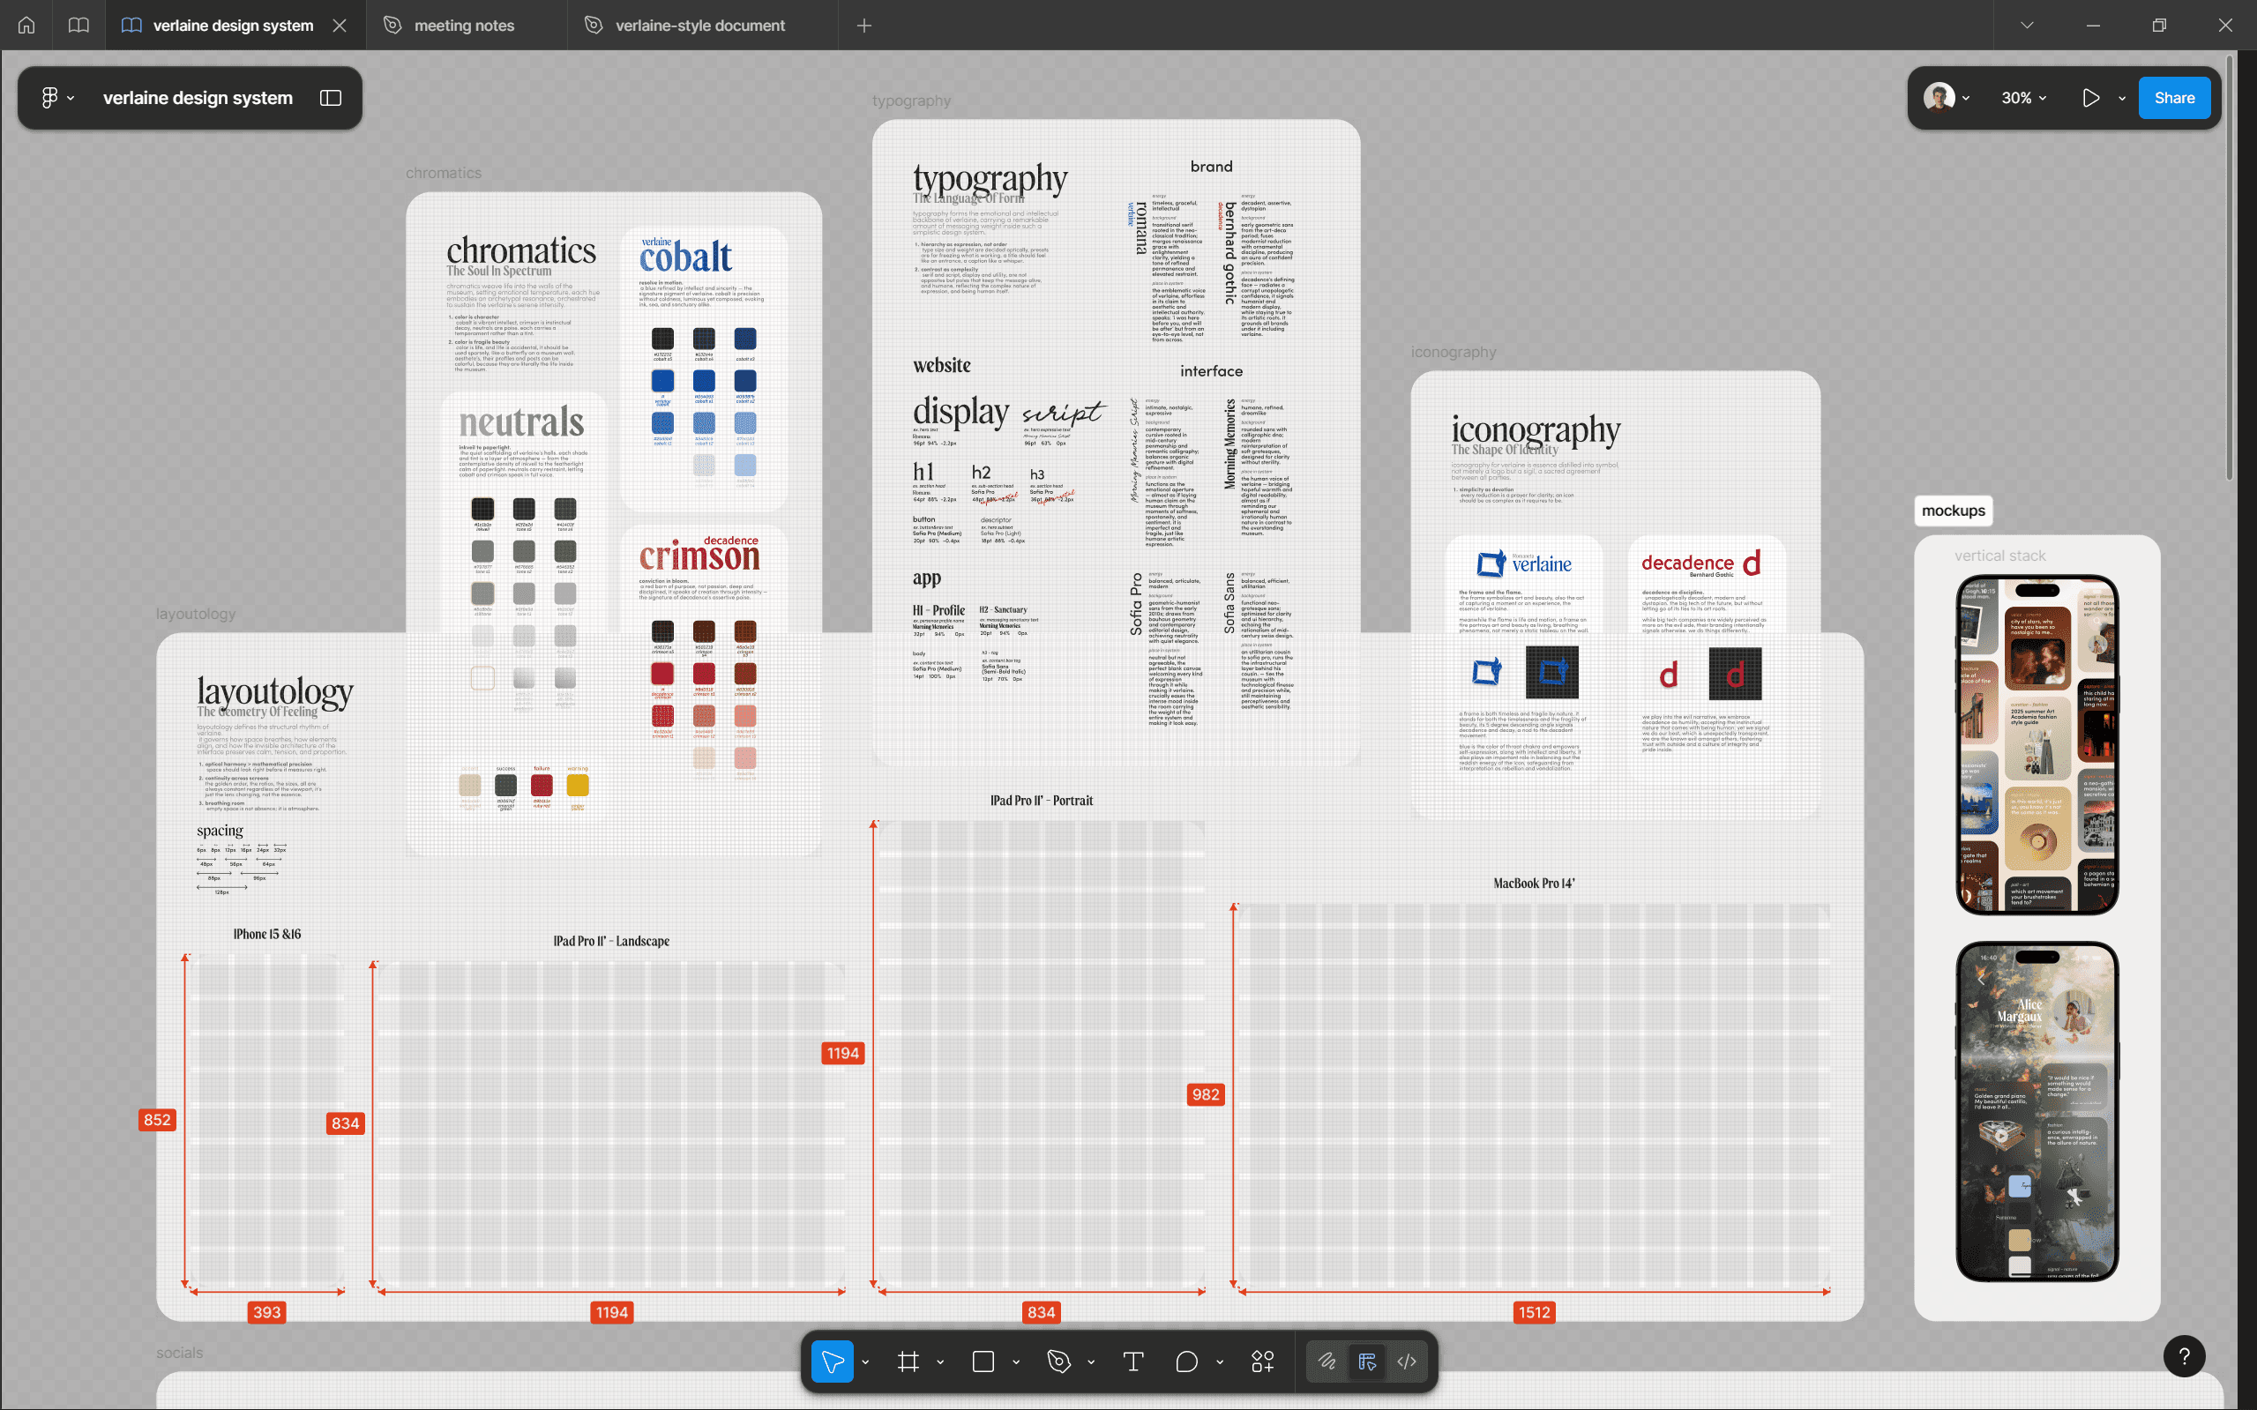Click the yellow warning color swatch
The height and width of the screenshot is (1410, 2257).
pos(578,785)
